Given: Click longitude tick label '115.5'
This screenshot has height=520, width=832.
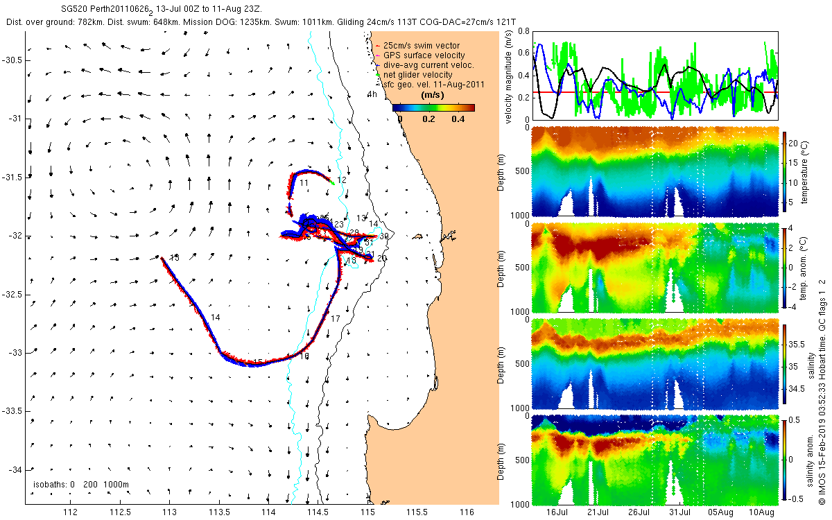Looking at the screenshot, I should 417,512.
